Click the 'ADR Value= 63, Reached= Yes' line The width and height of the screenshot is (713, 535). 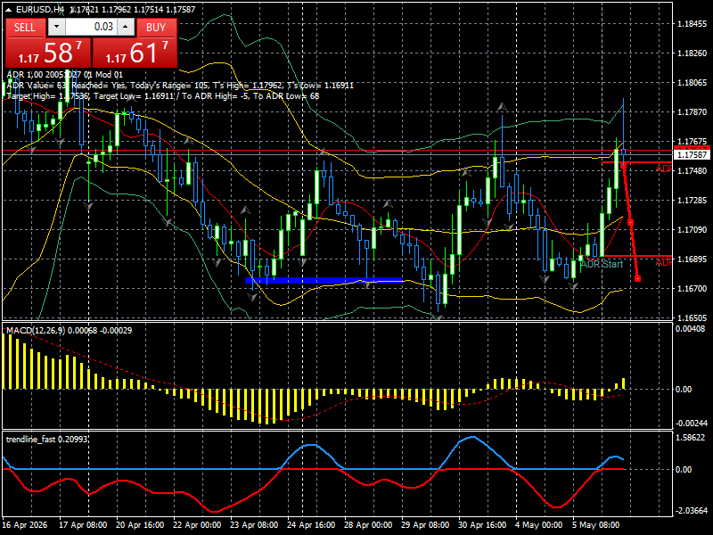[180, 85]
